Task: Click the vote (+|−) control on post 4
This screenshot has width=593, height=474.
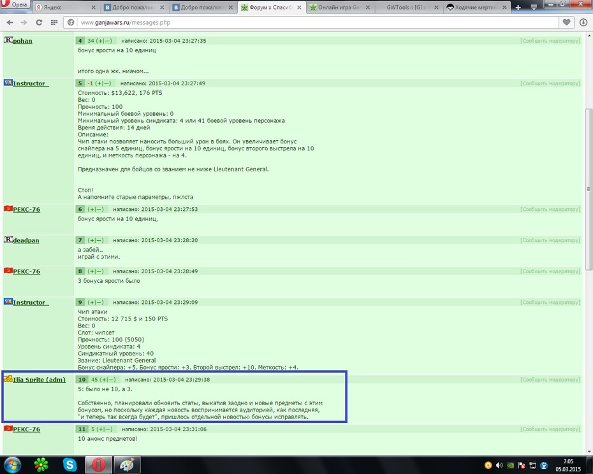Action: click(x=104, y=41)
